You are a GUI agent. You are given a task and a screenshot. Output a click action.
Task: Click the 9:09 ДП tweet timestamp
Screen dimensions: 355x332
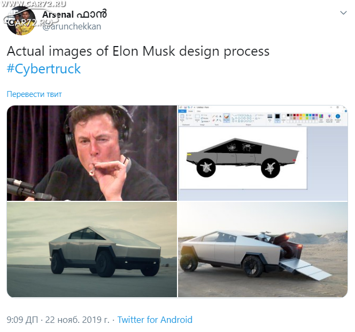pos(22,320)
